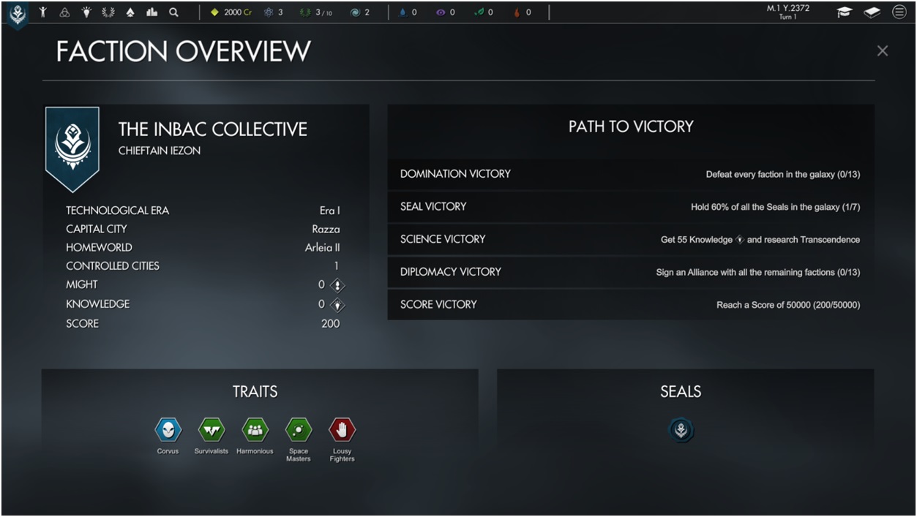This screenshot has height=517, width=917.
Task: Select the Survivalists trait icon
Action: [212, 430]
